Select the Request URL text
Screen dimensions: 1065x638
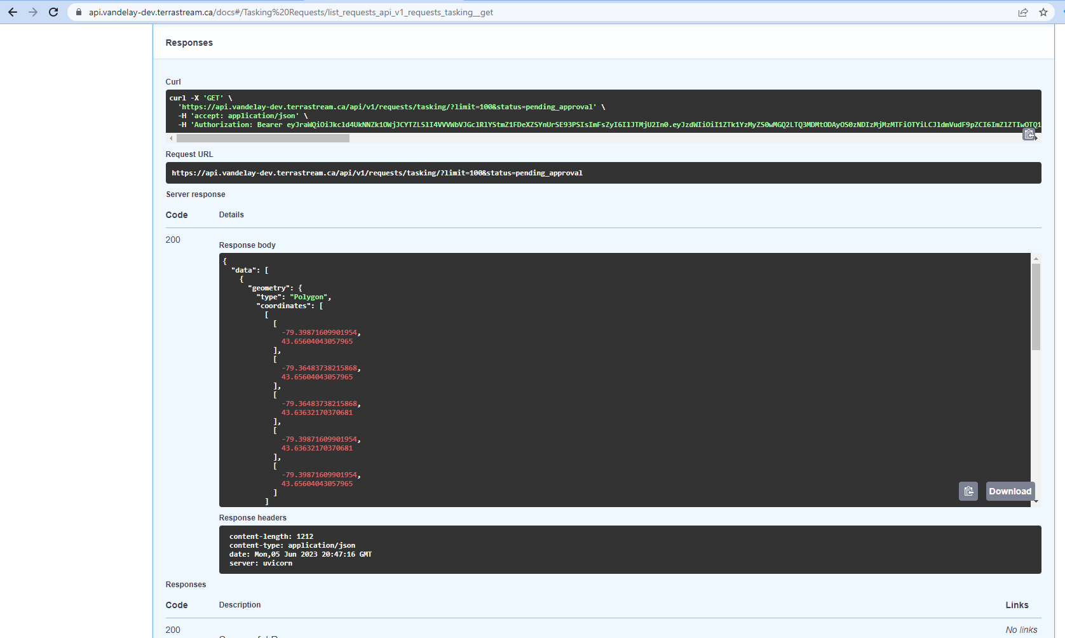pos(377,173)
